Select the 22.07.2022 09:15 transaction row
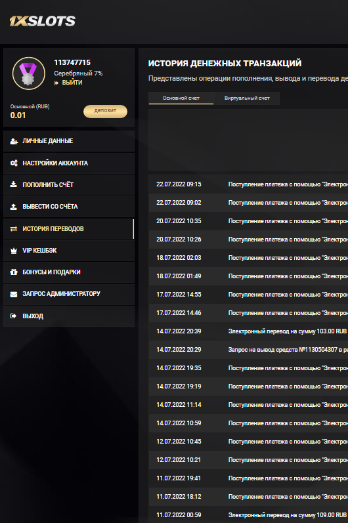 pyautogui.click(x=248, y=184)
